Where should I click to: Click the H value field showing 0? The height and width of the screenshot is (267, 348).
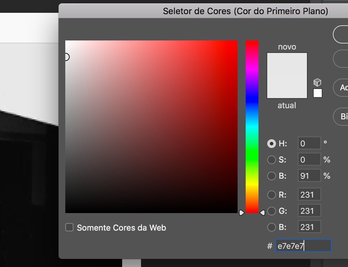(x=309, y=143)
